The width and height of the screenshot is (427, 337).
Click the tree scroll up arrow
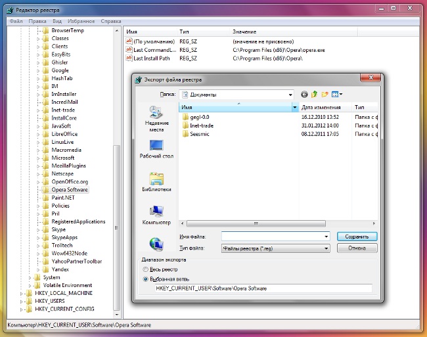coord(116,31)
